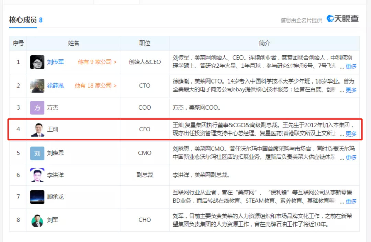Click the name 刘军
Viewport: 371px width, 242px height.
coord(53,220)
